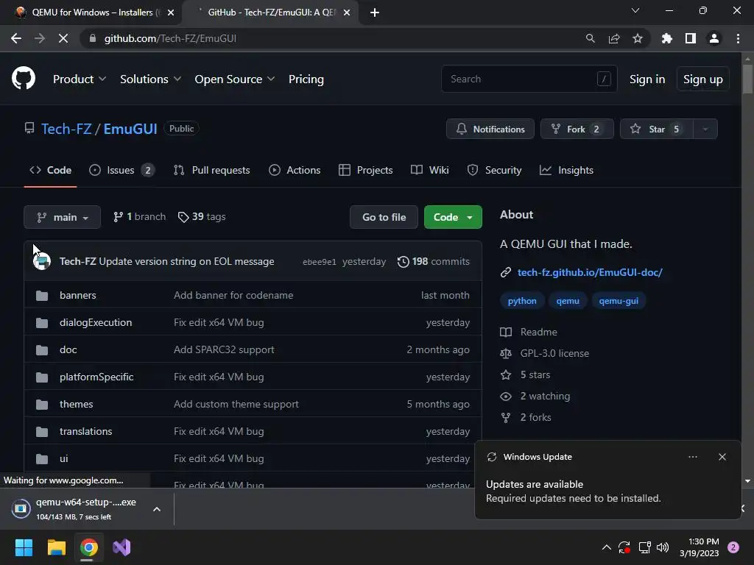Image resolution: width=754 pixels, height=565 pixels.
Task: Stop loading the page in Chrome
Action: tap(63, 38)
